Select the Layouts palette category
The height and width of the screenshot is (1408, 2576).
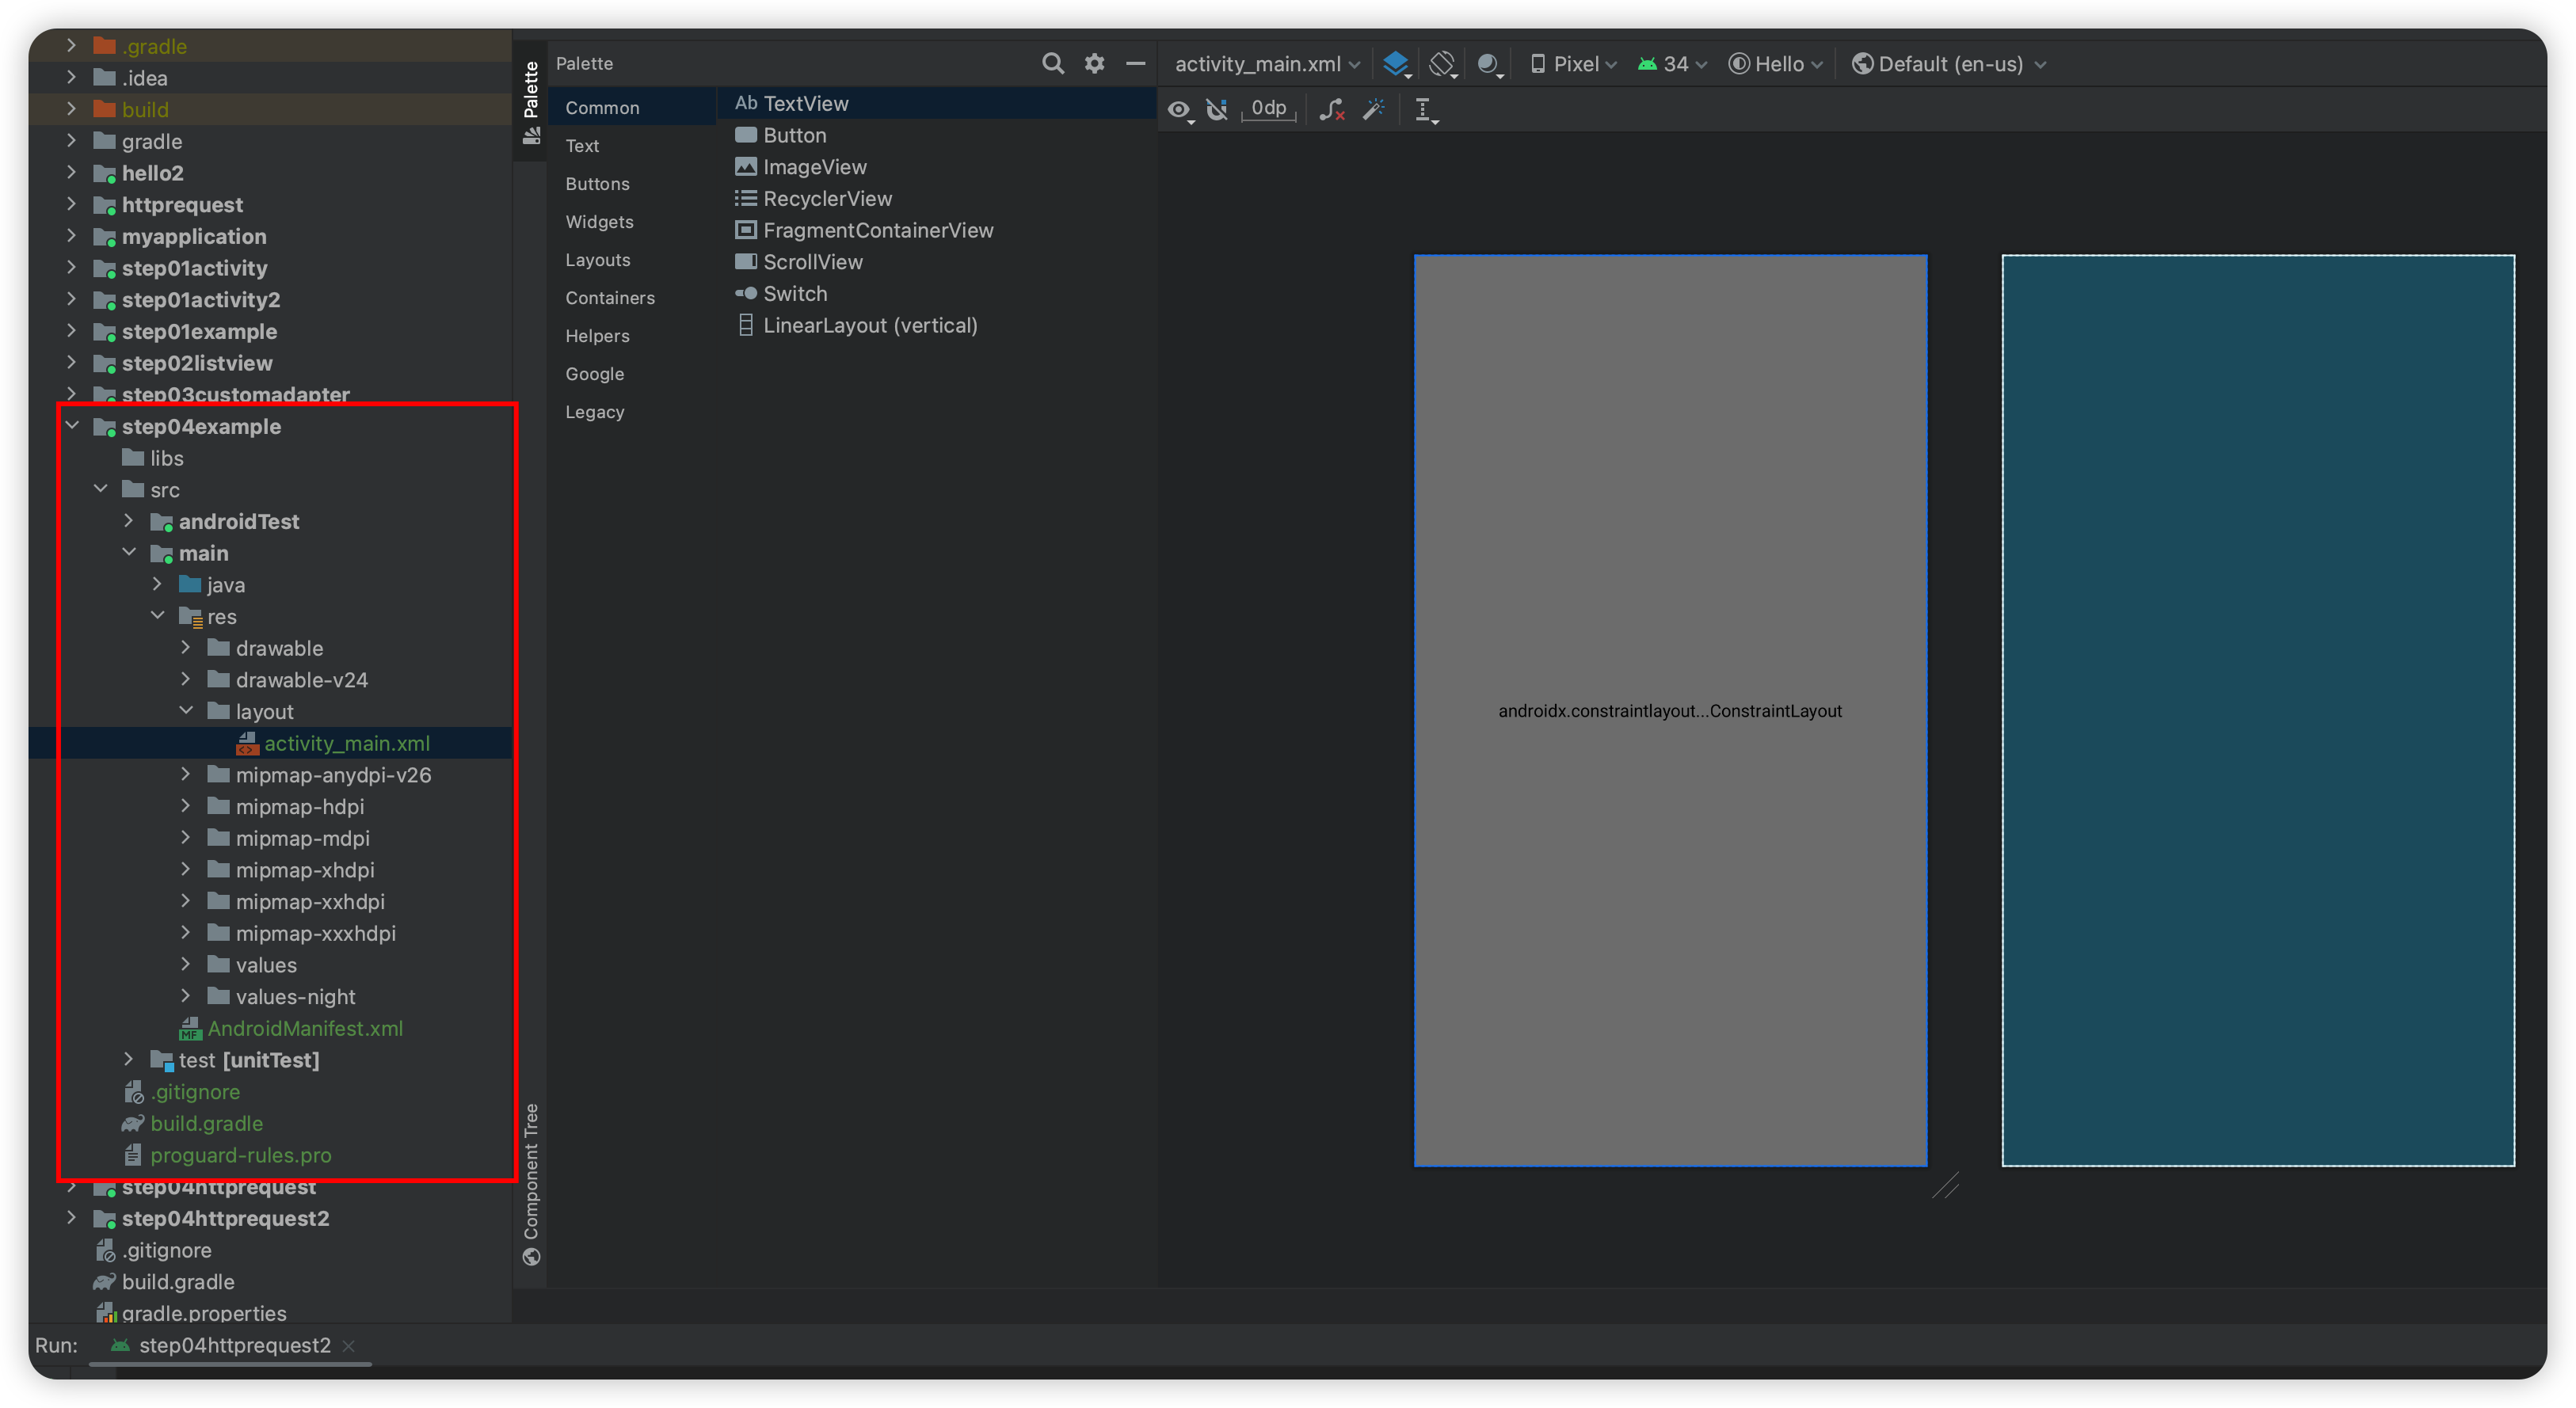click(x=598, y=260)
